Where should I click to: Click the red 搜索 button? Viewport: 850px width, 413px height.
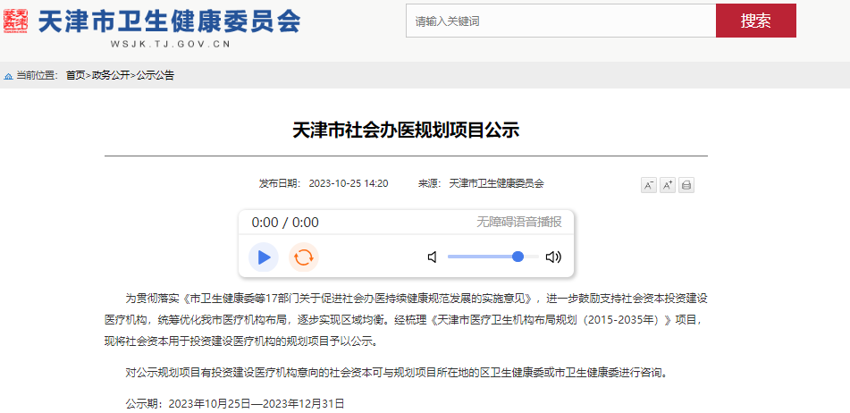click(x=755, y=21)
